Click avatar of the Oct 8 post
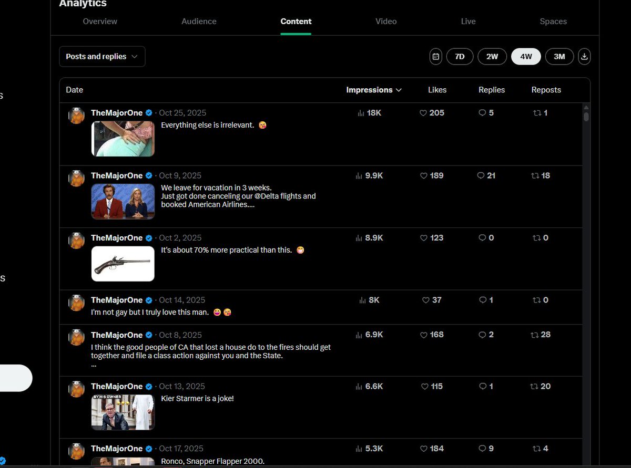The height and width of the screenshot is (468, 631). pyautogui.click(x=77, y=337)
